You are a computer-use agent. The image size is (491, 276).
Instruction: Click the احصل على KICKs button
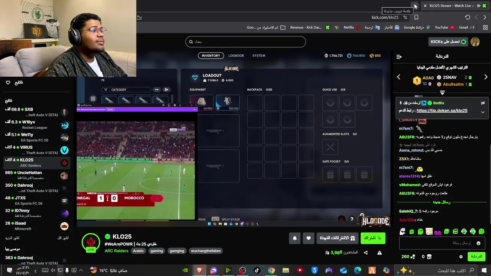(448, 42)
